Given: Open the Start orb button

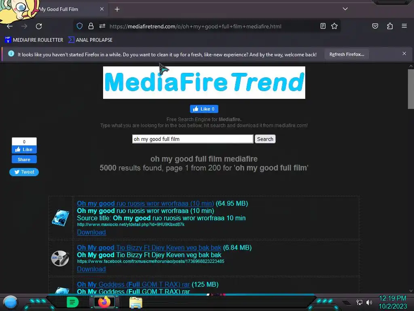Looking at the screenshot, I should click(11, 302).
